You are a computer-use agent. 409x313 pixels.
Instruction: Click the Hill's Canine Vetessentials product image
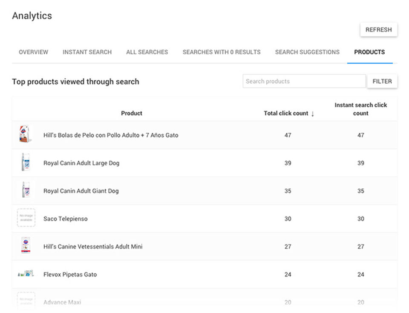[26, 246]
